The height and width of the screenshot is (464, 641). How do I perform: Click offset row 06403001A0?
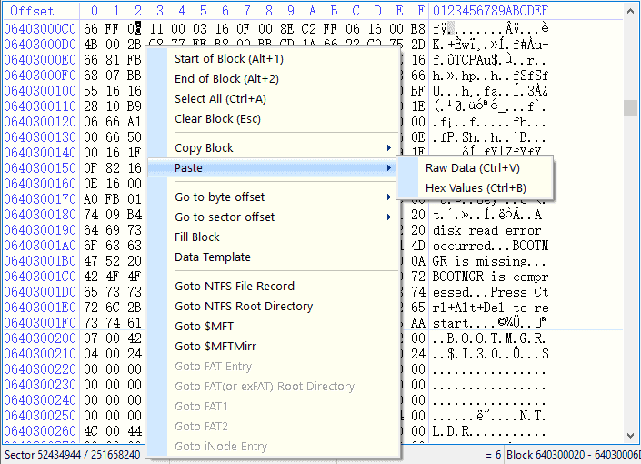[40, 246]
